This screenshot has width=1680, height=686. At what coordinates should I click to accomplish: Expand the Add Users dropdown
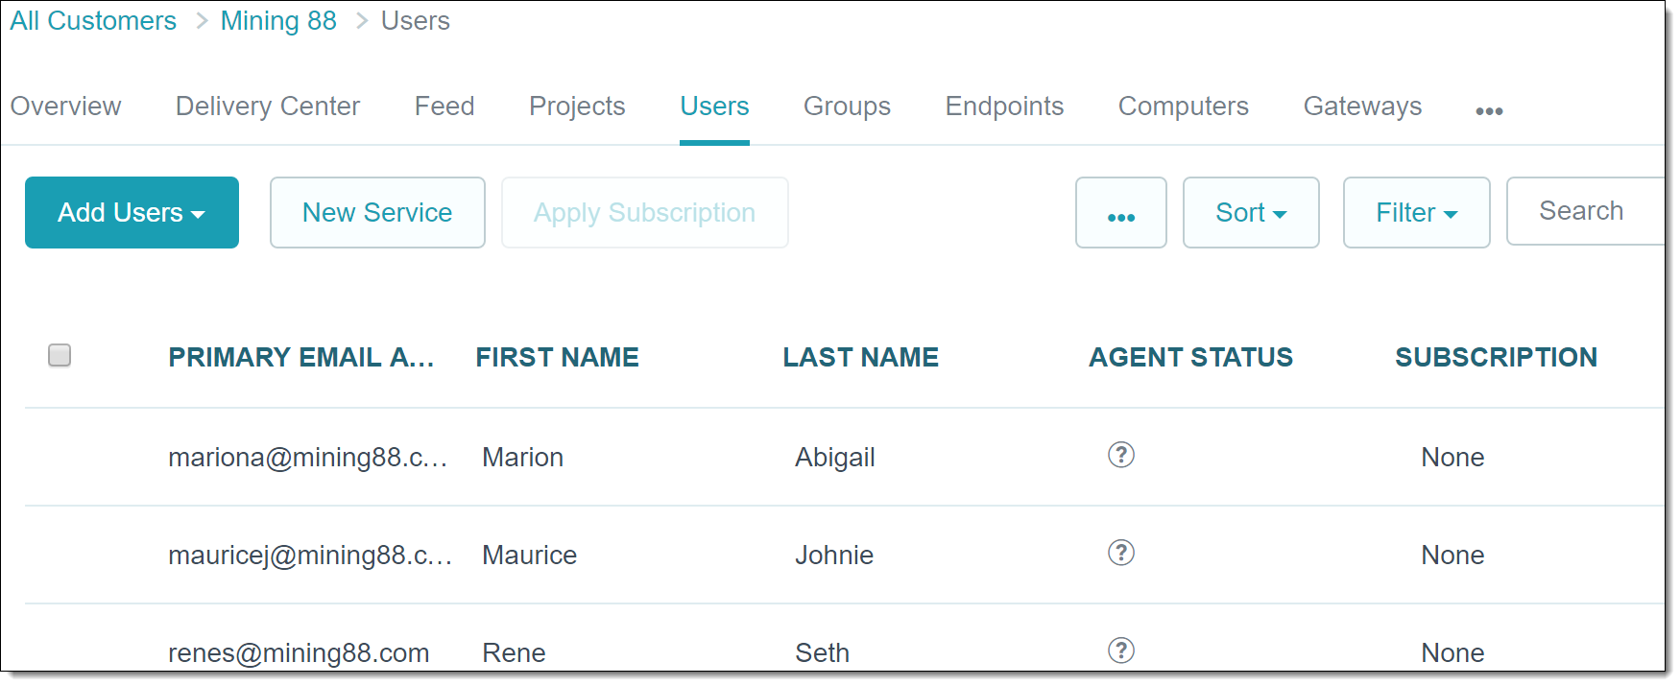click(132, 212)
